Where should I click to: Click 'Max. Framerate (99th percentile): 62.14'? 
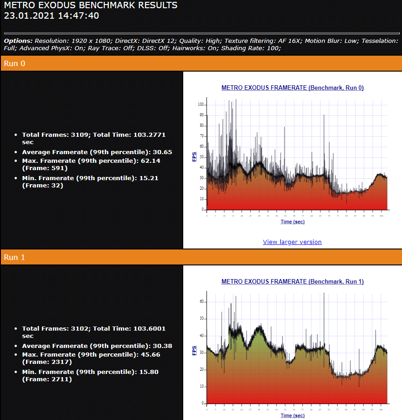[91, 164]
